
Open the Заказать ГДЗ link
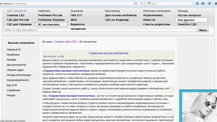[x=187, y=24]
